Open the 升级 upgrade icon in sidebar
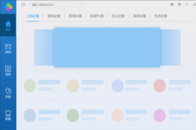196x130 pixels. click(x=8, y=92)
